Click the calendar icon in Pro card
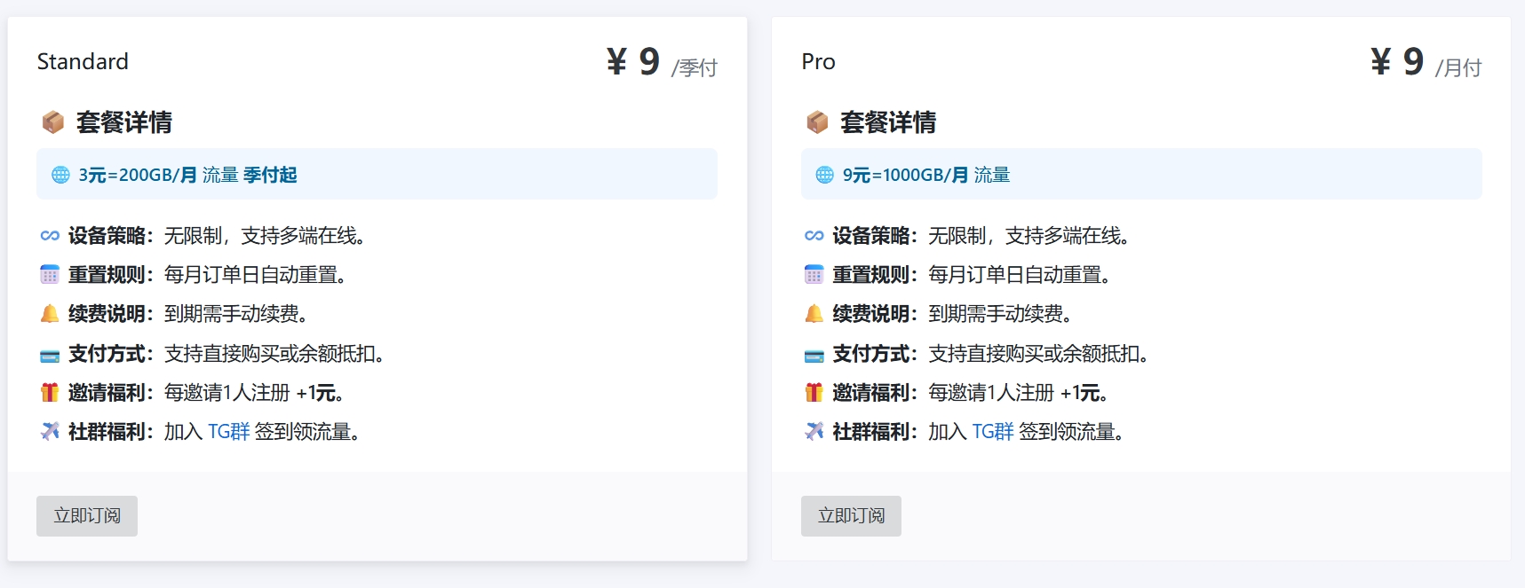This screenshot has height=588, width=1525. [814, 275]
